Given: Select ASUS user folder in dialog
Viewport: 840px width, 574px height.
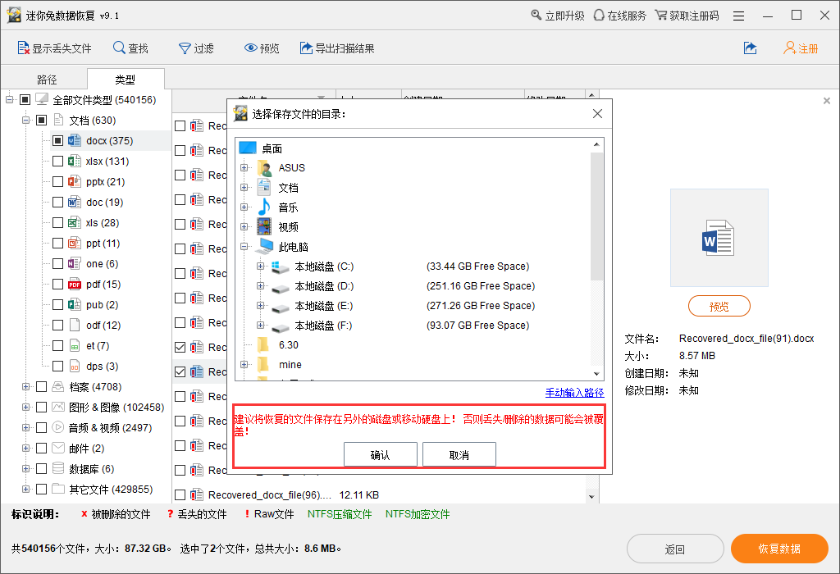Looking at the screenshot, I should (291, 167).
